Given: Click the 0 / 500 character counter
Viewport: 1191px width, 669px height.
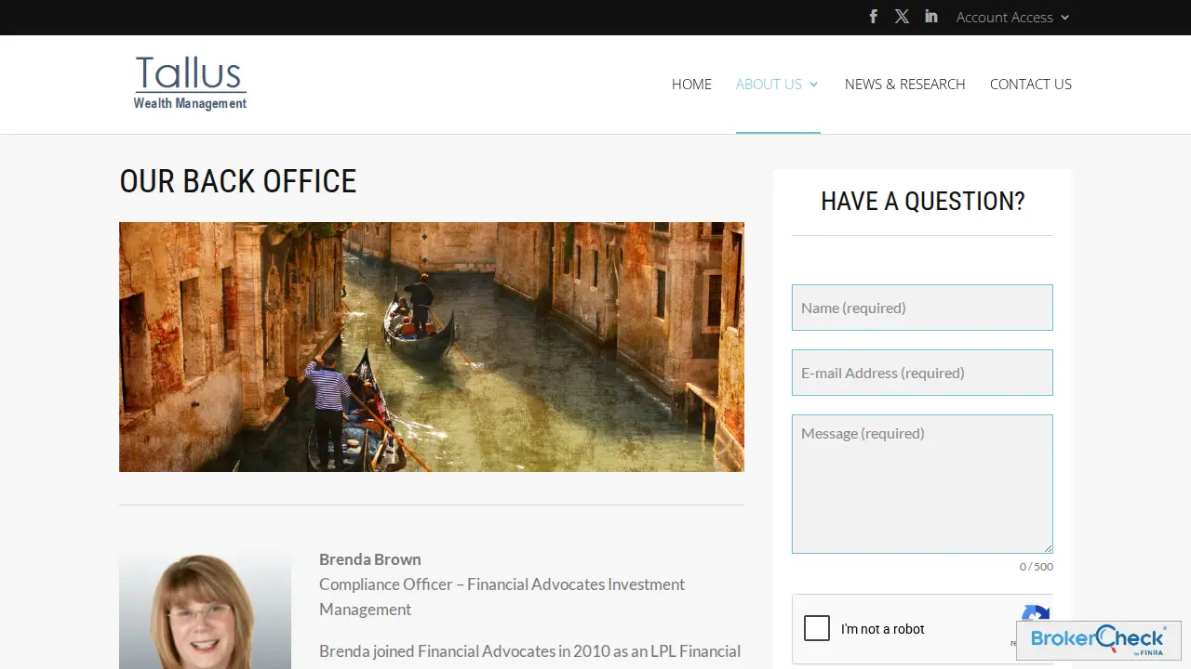Looking at the screenshot, I should pos(1037,567).
